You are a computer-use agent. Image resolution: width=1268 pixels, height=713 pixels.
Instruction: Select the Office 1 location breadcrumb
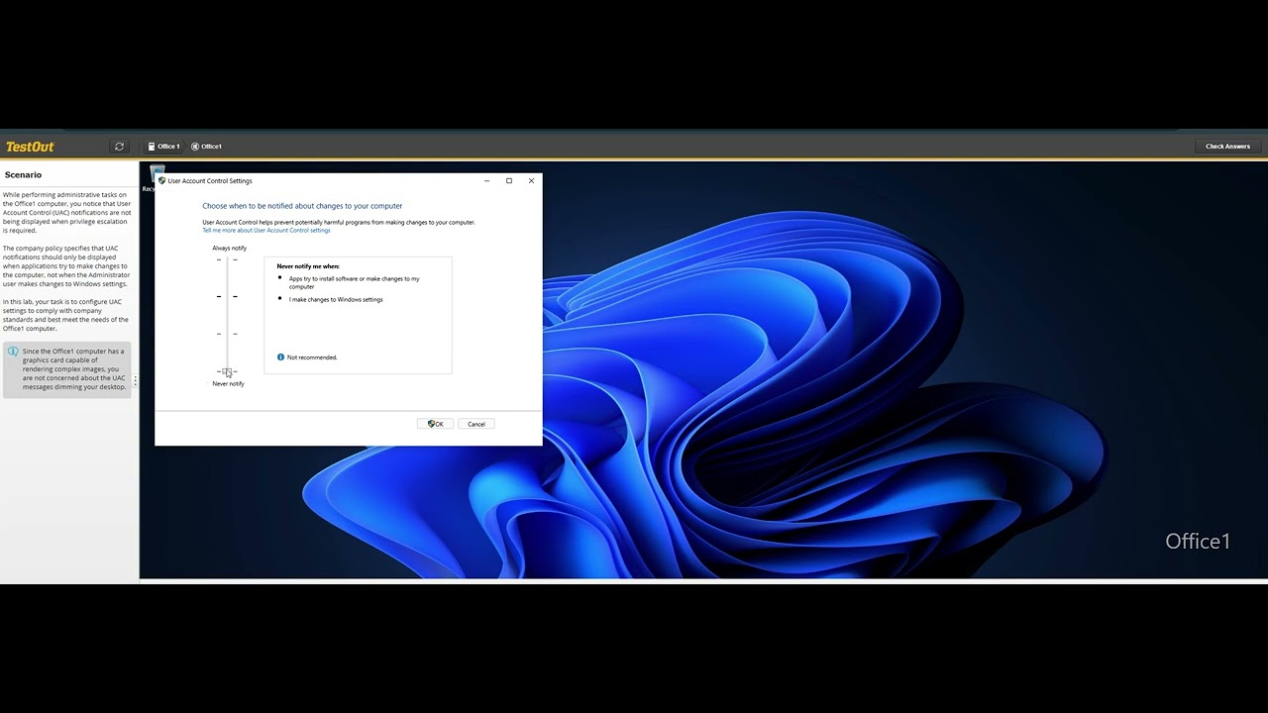(164, 147)
